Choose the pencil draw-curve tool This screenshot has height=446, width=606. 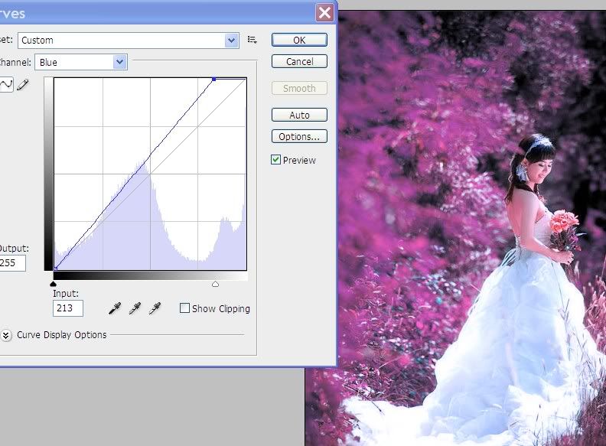pyautogui.click(x=23, y=86)
